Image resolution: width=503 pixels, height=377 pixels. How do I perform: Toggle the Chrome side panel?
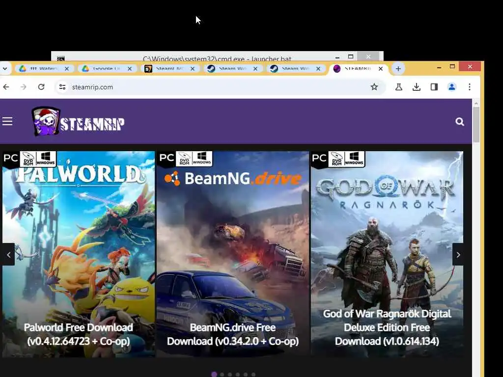(434, 87)
